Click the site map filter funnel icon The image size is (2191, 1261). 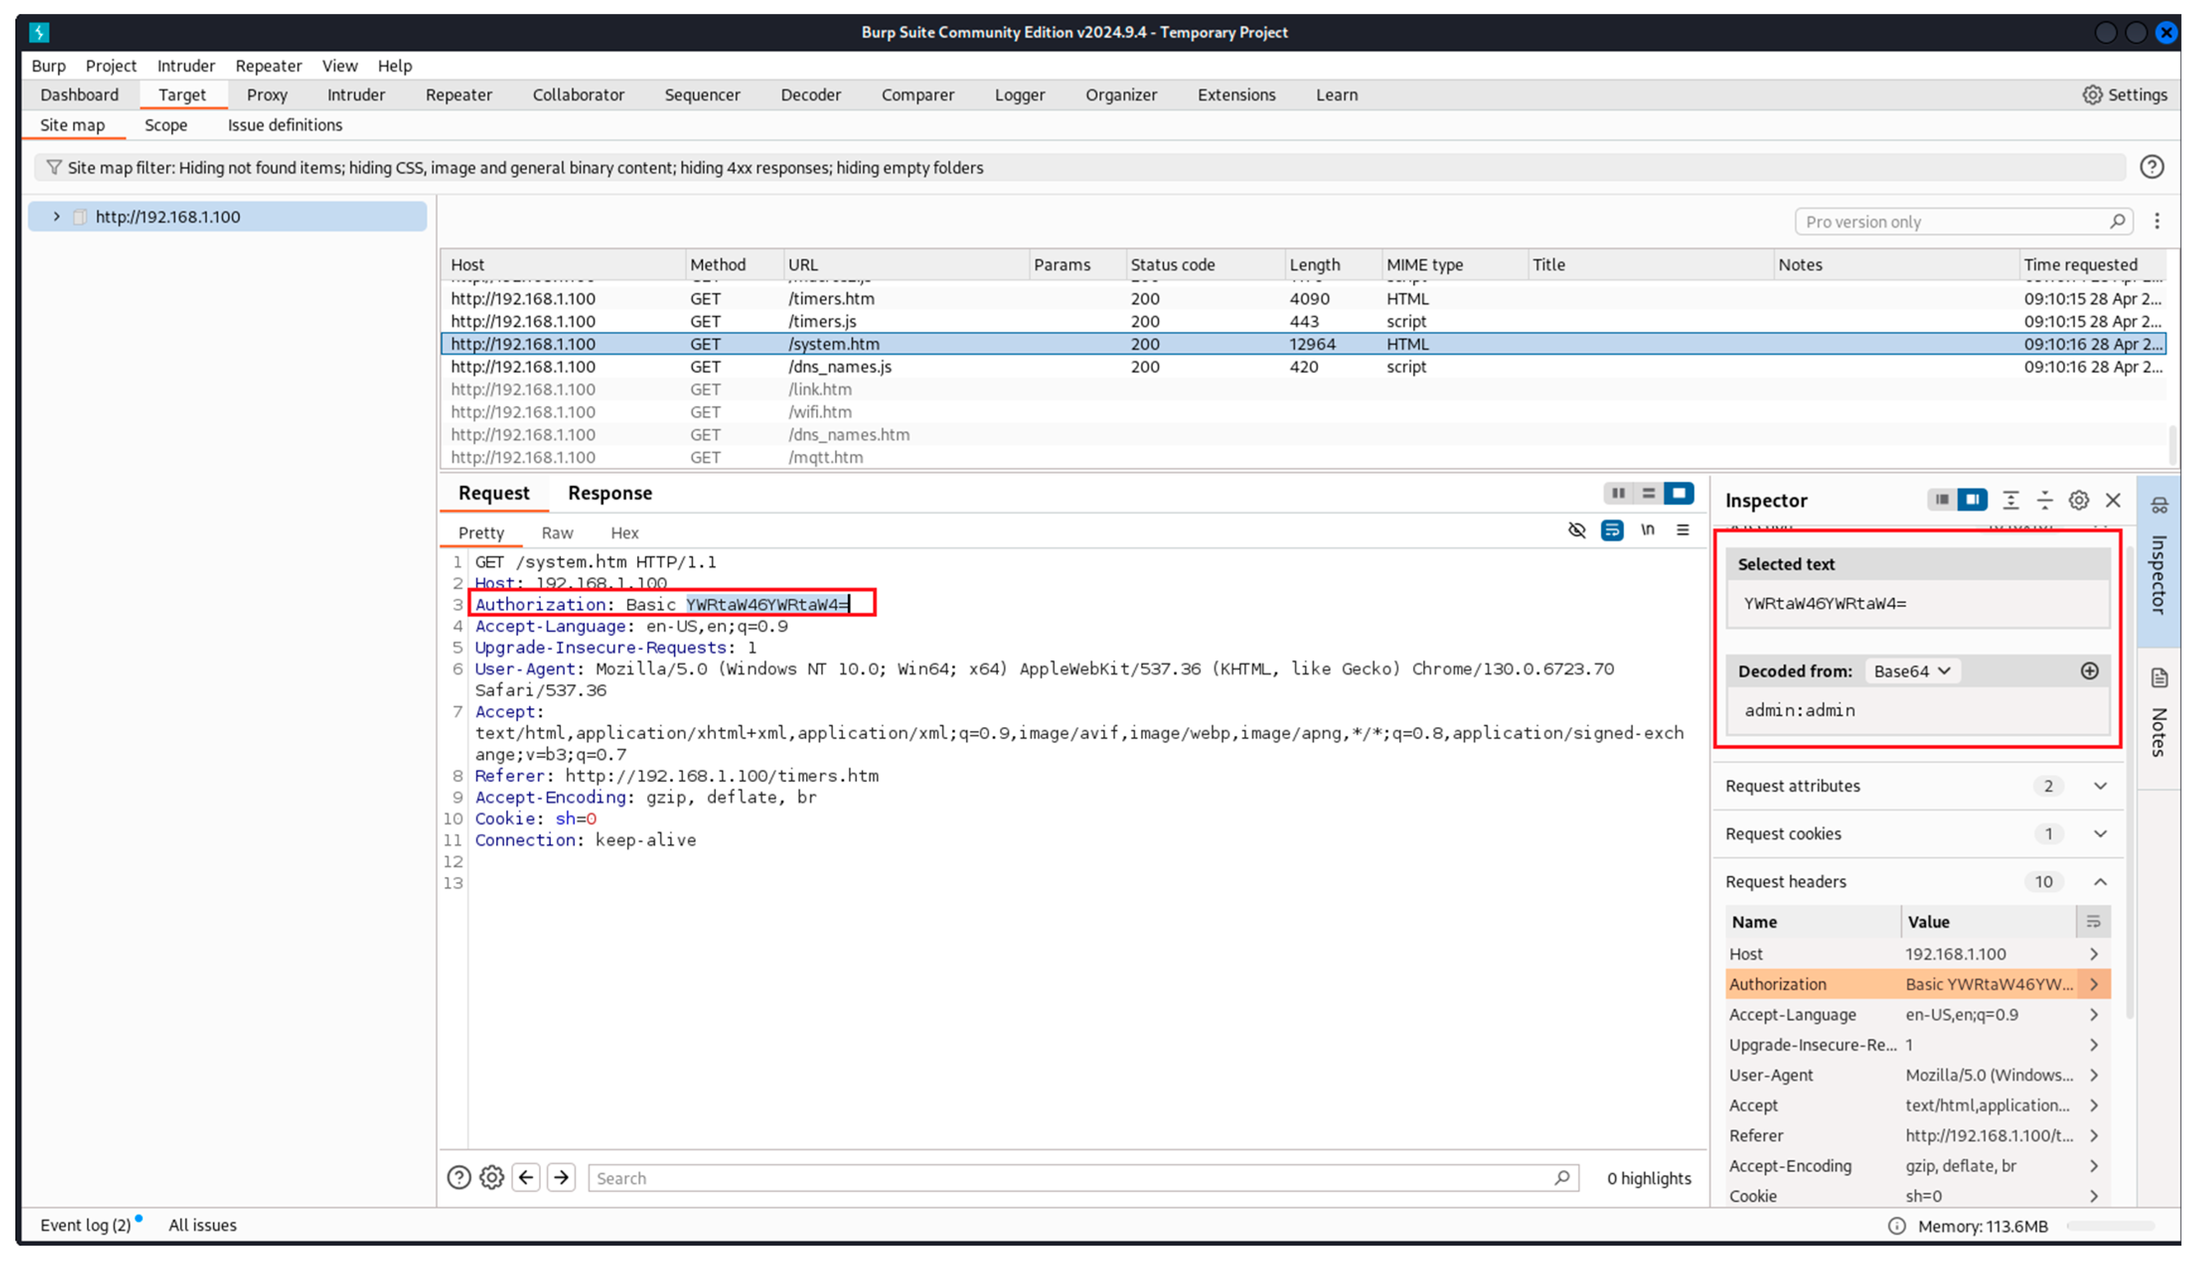[54, 167]
